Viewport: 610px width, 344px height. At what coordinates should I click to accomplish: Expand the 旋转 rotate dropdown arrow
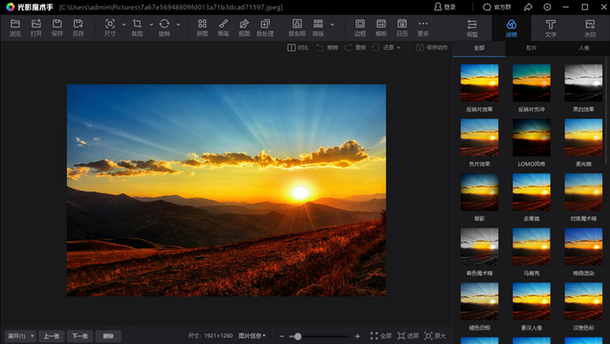point(178,24)
